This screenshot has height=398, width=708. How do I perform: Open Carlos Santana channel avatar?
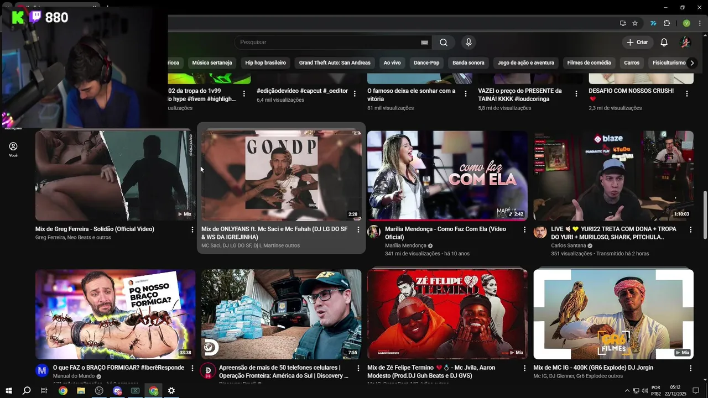(540, 232)
